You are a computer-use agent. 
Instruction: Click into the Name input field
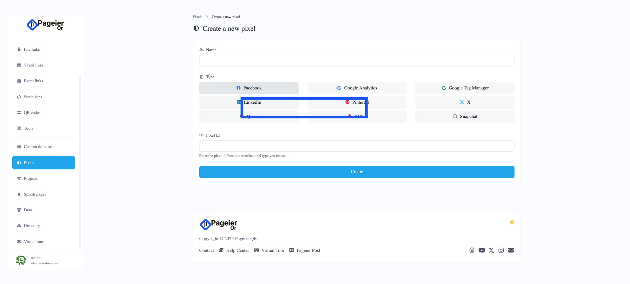(x=357, y=61)
